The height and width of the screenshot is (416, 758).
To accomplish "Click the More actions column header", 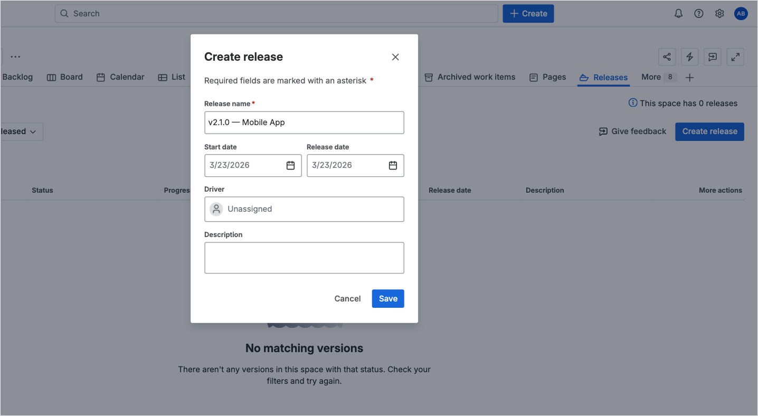I will [721, 190].
